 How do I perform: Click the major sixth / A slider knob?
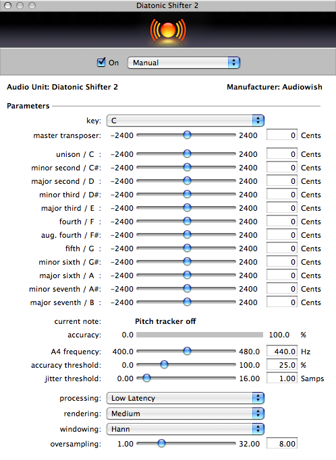point(187,275)
